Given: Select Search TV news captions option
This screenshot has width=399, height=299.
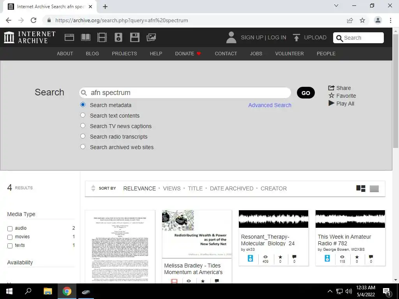Looking at the screenshot, I should point(83,126).
